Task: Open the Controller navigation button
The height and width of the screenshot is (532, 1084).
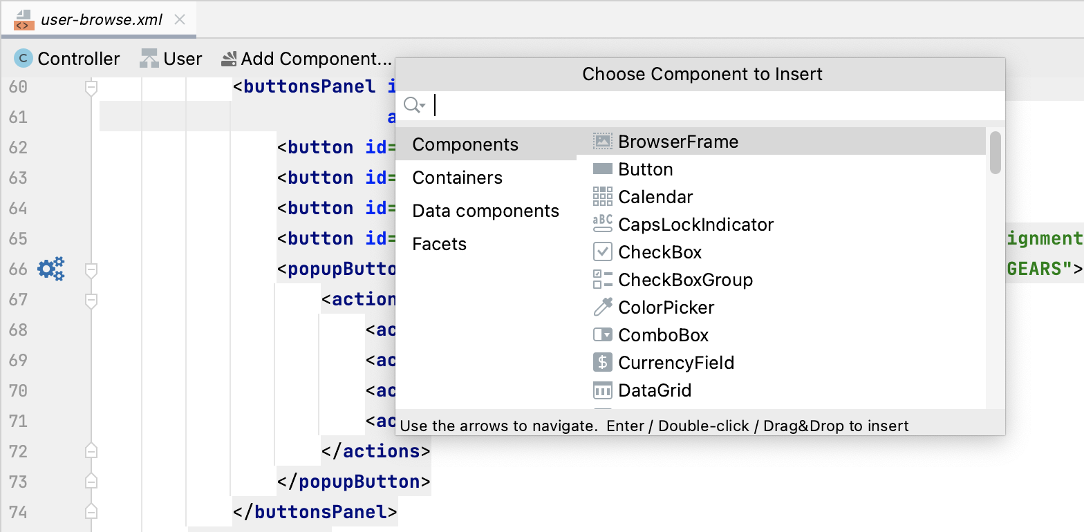Action: [67, 59]
